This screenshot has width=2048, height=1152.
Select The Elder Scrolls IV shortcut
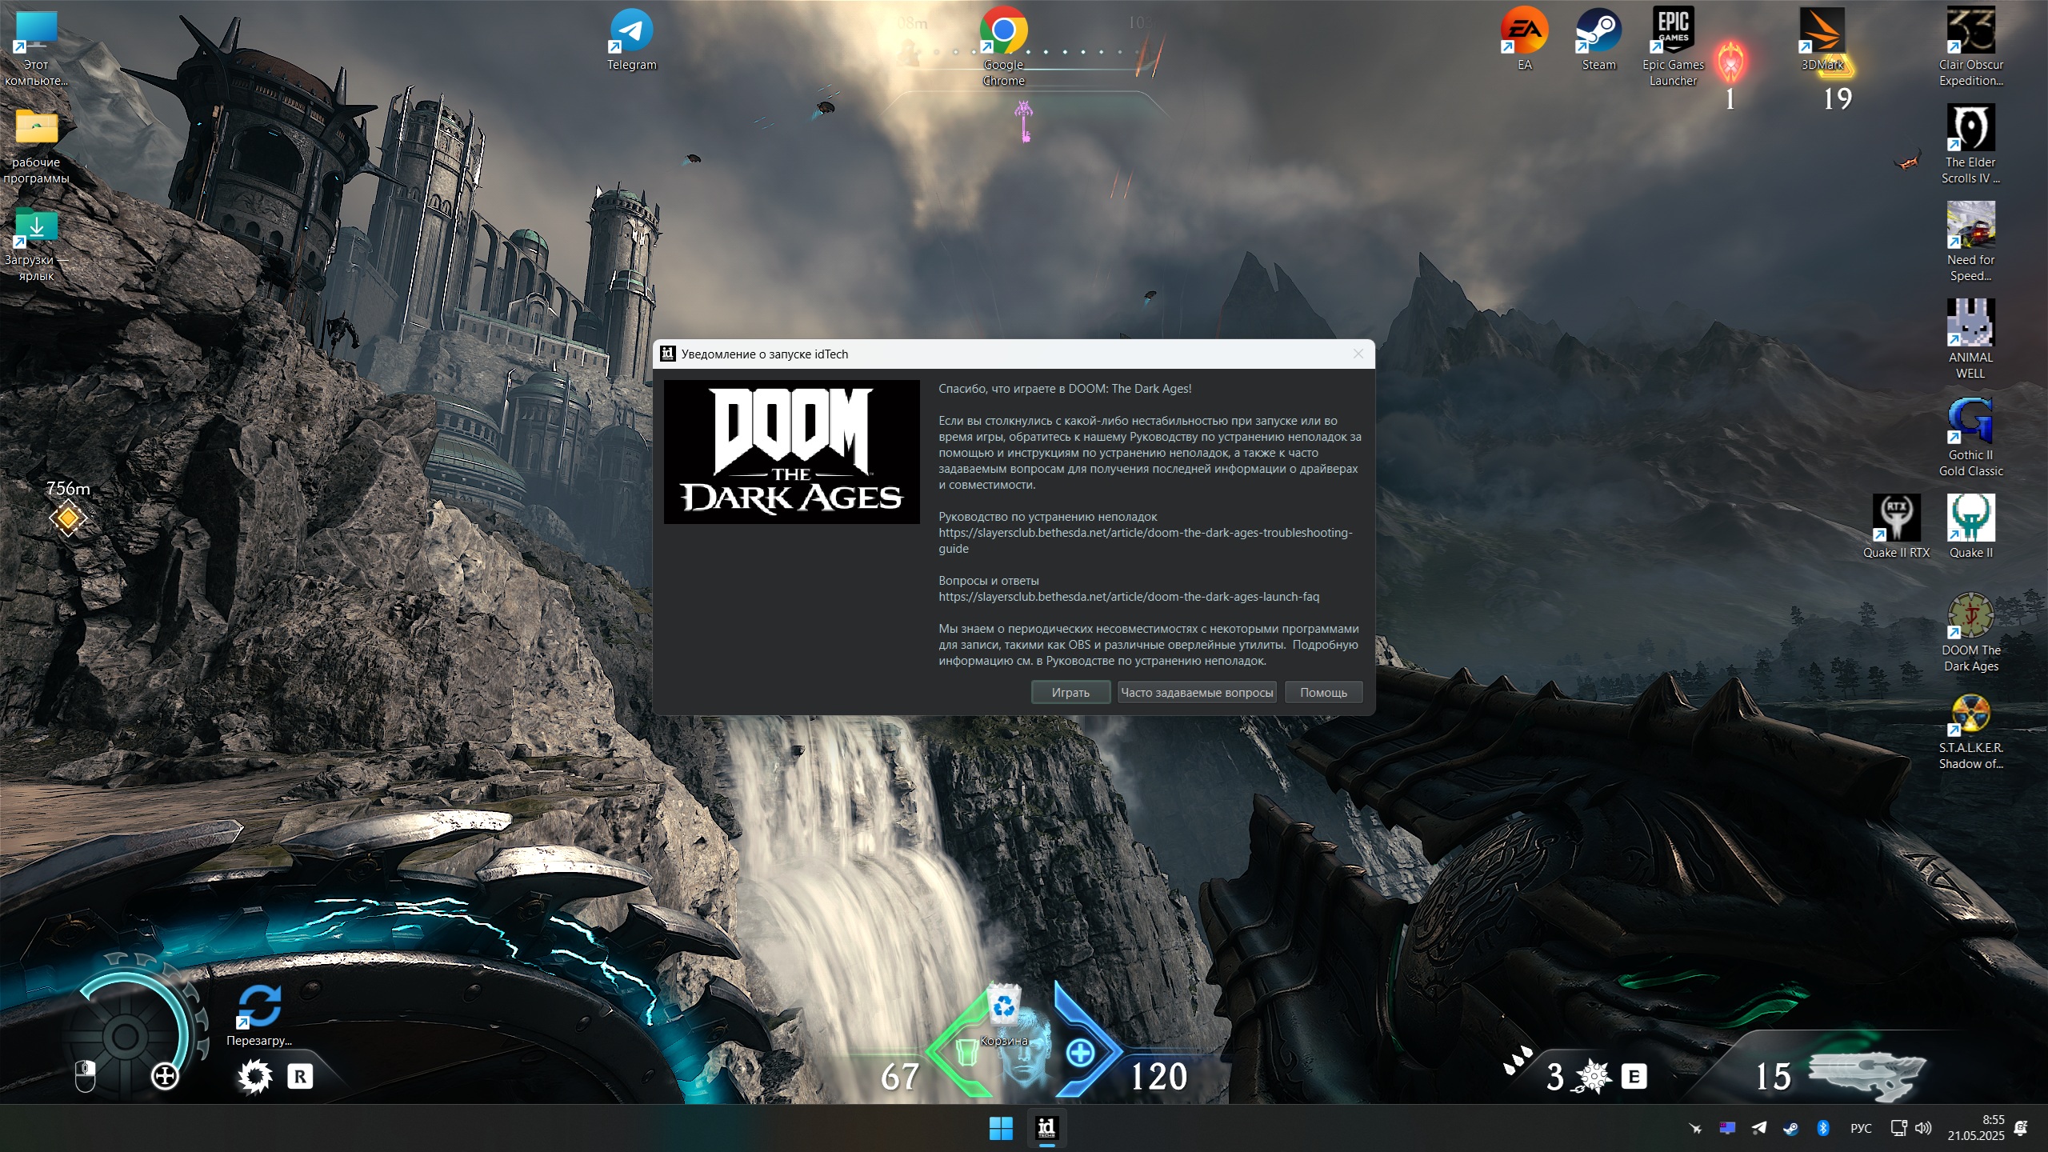pyautogui.click(x=1970, y=146)
